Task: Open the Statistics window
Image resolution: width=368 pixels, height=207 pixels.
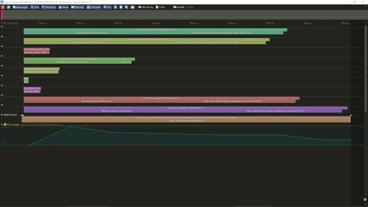Action: point(49,7)
